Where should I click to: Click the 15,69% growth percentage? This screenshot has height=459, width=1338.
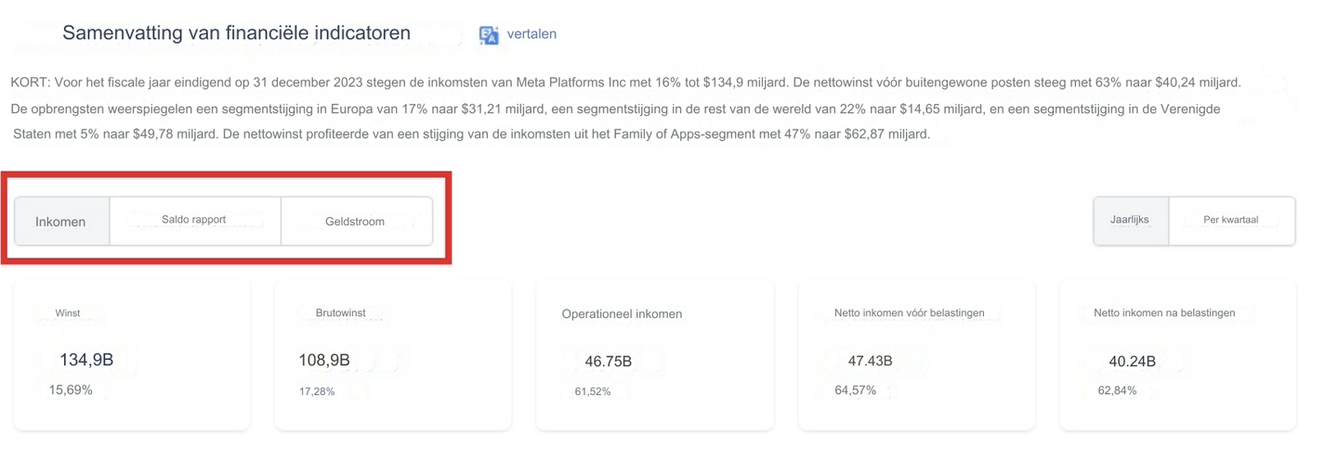[71, 390]
